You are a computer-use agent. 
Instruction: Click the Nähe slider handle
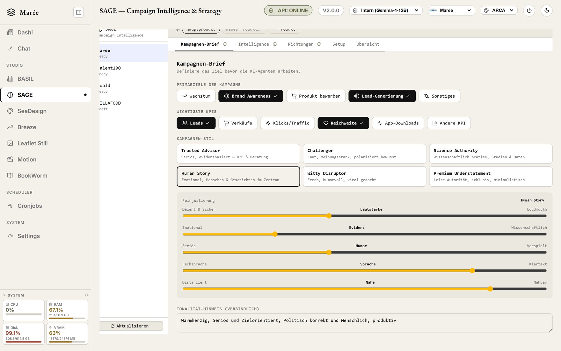(x=490, y=289)
